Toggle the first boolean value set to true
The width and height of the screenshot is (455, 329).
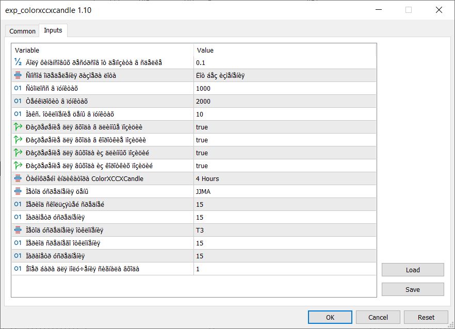[x=202, y=127]
